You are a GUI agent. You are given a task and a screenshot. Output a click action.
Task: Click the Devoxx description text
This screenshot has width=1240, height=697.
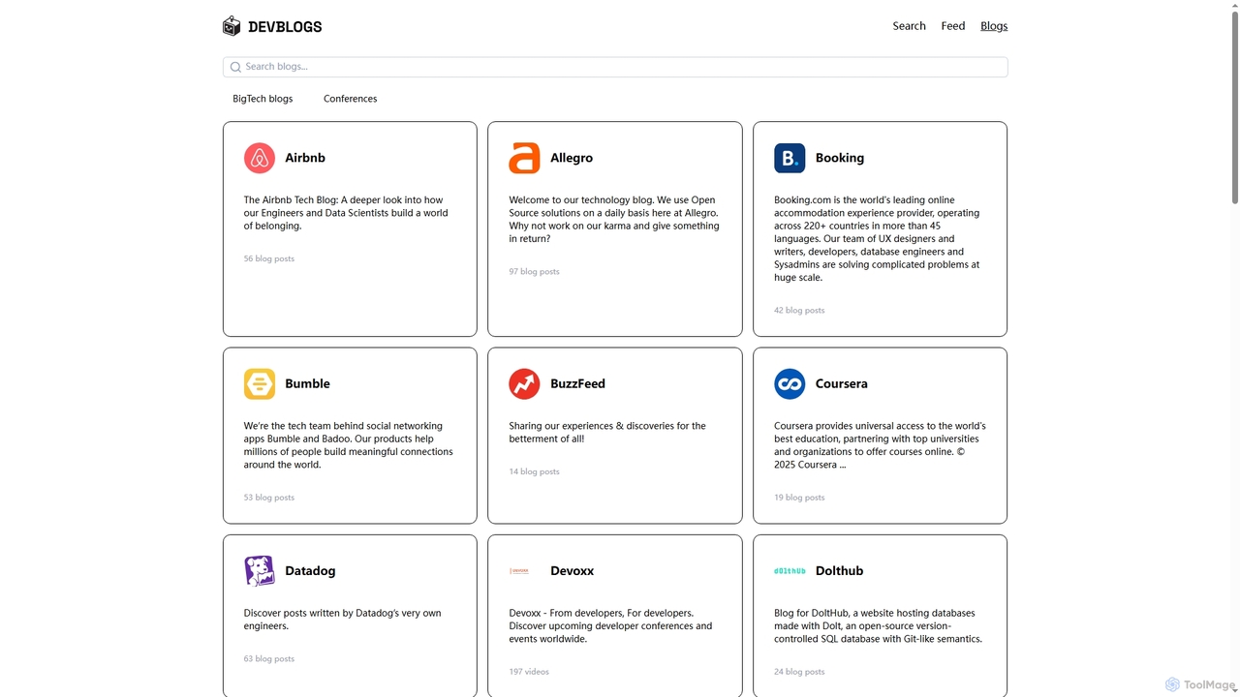pos(610,626)
